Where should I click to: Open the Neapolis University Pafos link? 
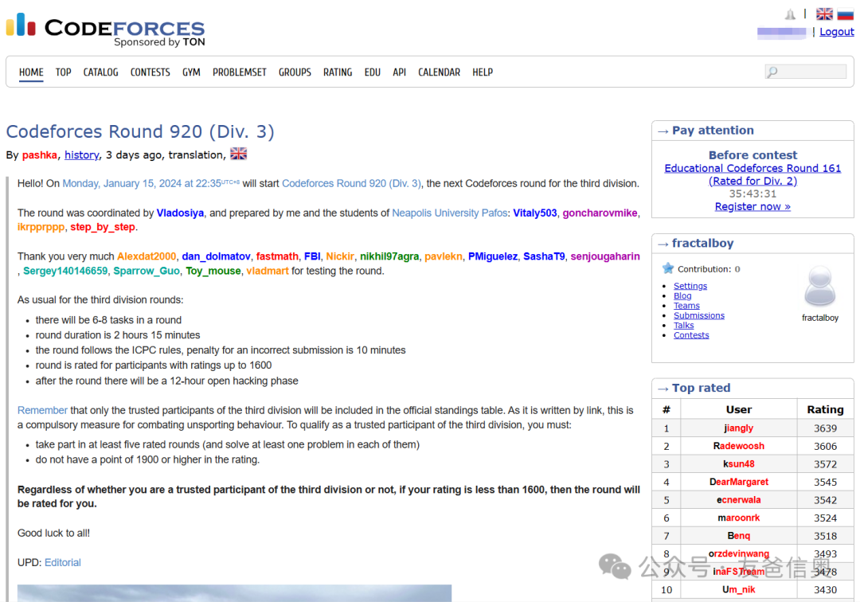coord(450,213)
